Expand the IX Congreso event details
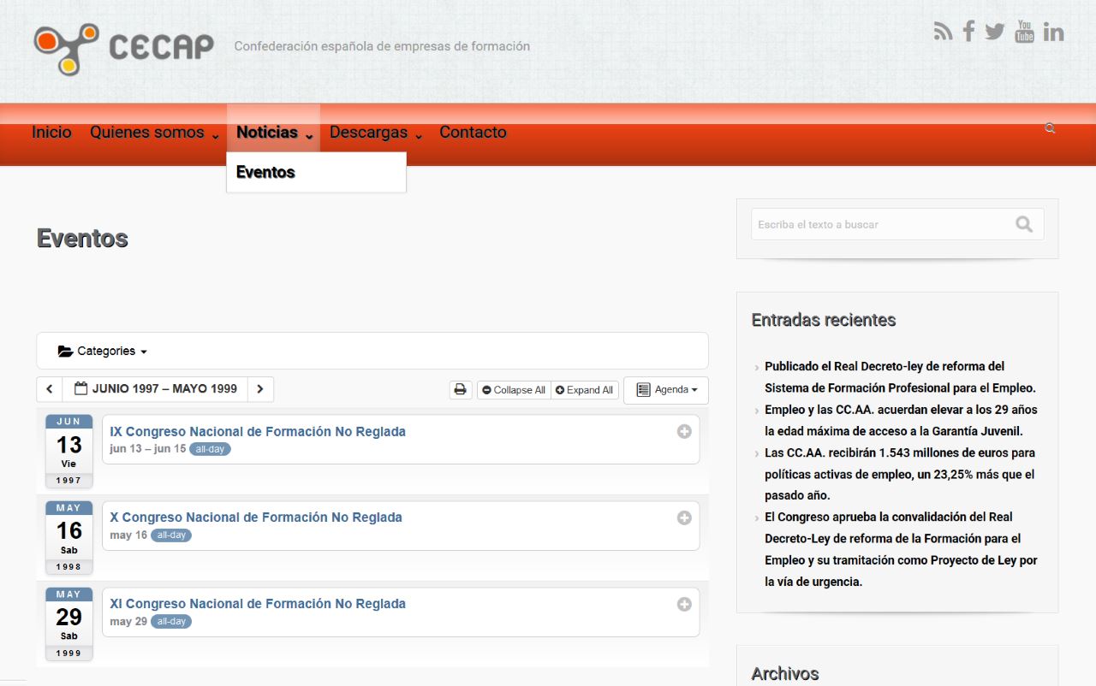The width and height of the screenshot is (1096, 686). [684, 432]
